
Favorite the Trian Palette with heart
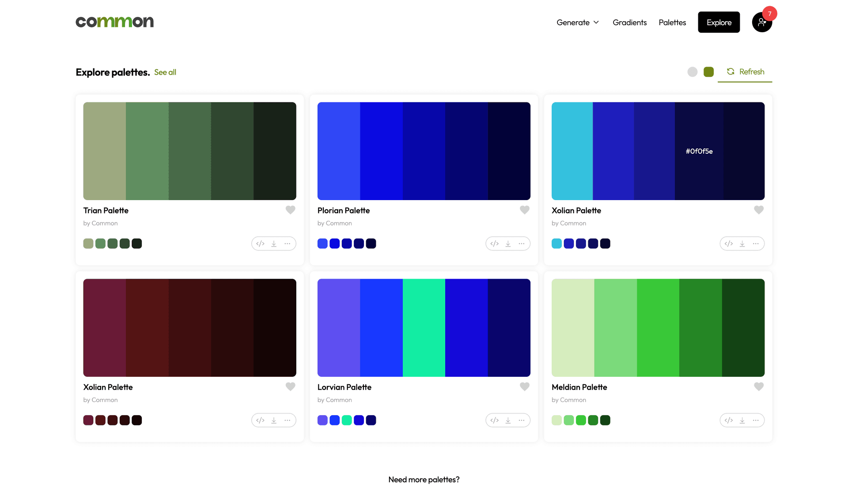click(290, 210)
